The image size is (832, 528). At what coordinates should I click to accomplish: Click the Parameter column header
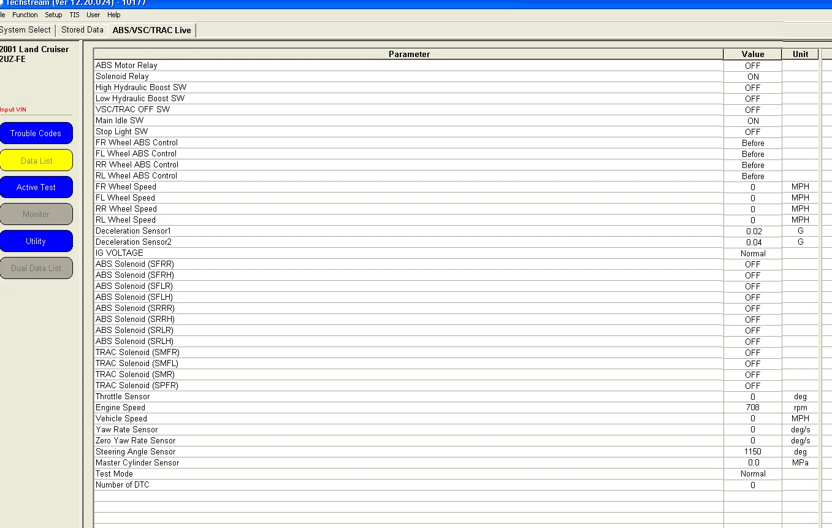409,54
